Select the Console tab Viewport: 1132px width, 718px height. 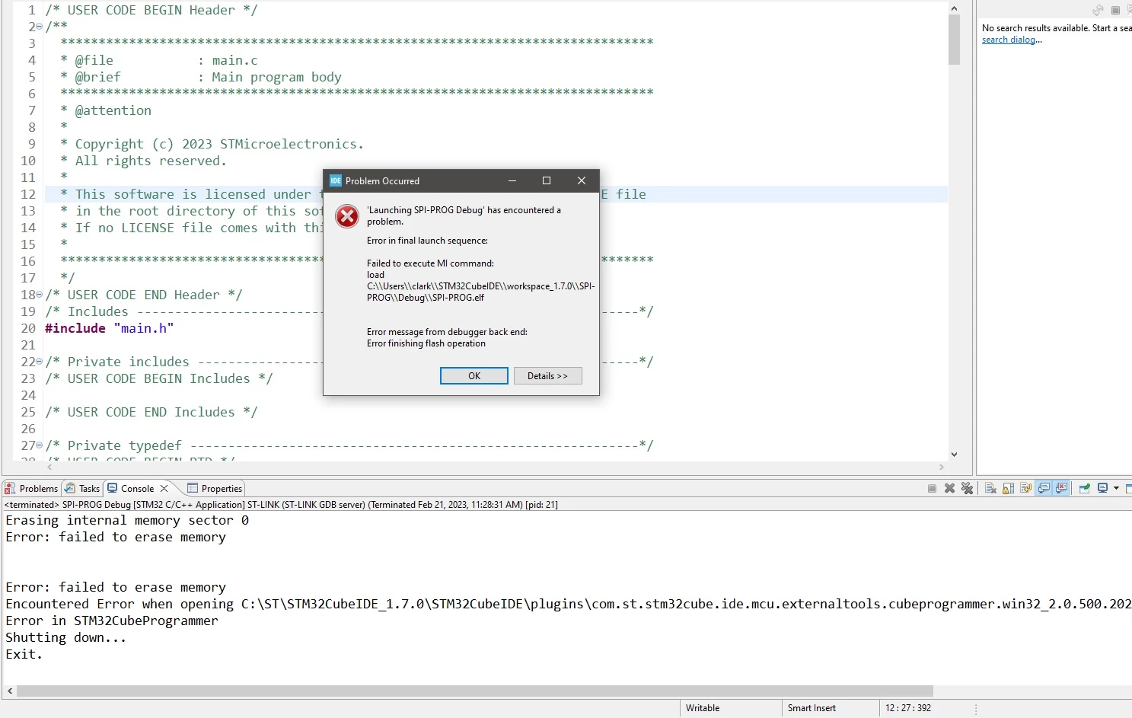[x=137, y=489]
